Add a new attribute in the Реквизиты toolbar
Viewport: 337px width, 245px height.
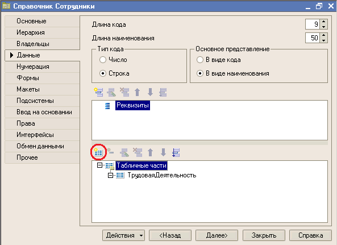[x=99, y=92]
